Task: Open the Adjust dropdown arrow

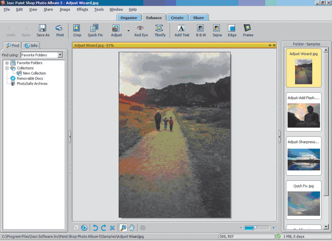Action: 129,31
